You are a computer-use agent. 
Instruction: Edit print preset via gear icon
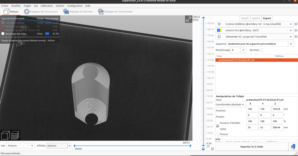click(296, 24)
